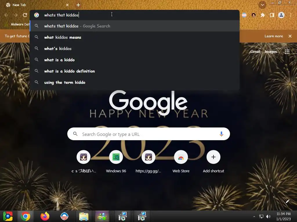
Task: Open the network tray icon
Action: tap(261, 217)
